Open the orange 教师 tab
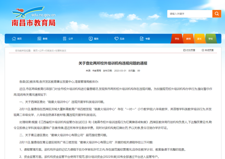 [188, 39]
